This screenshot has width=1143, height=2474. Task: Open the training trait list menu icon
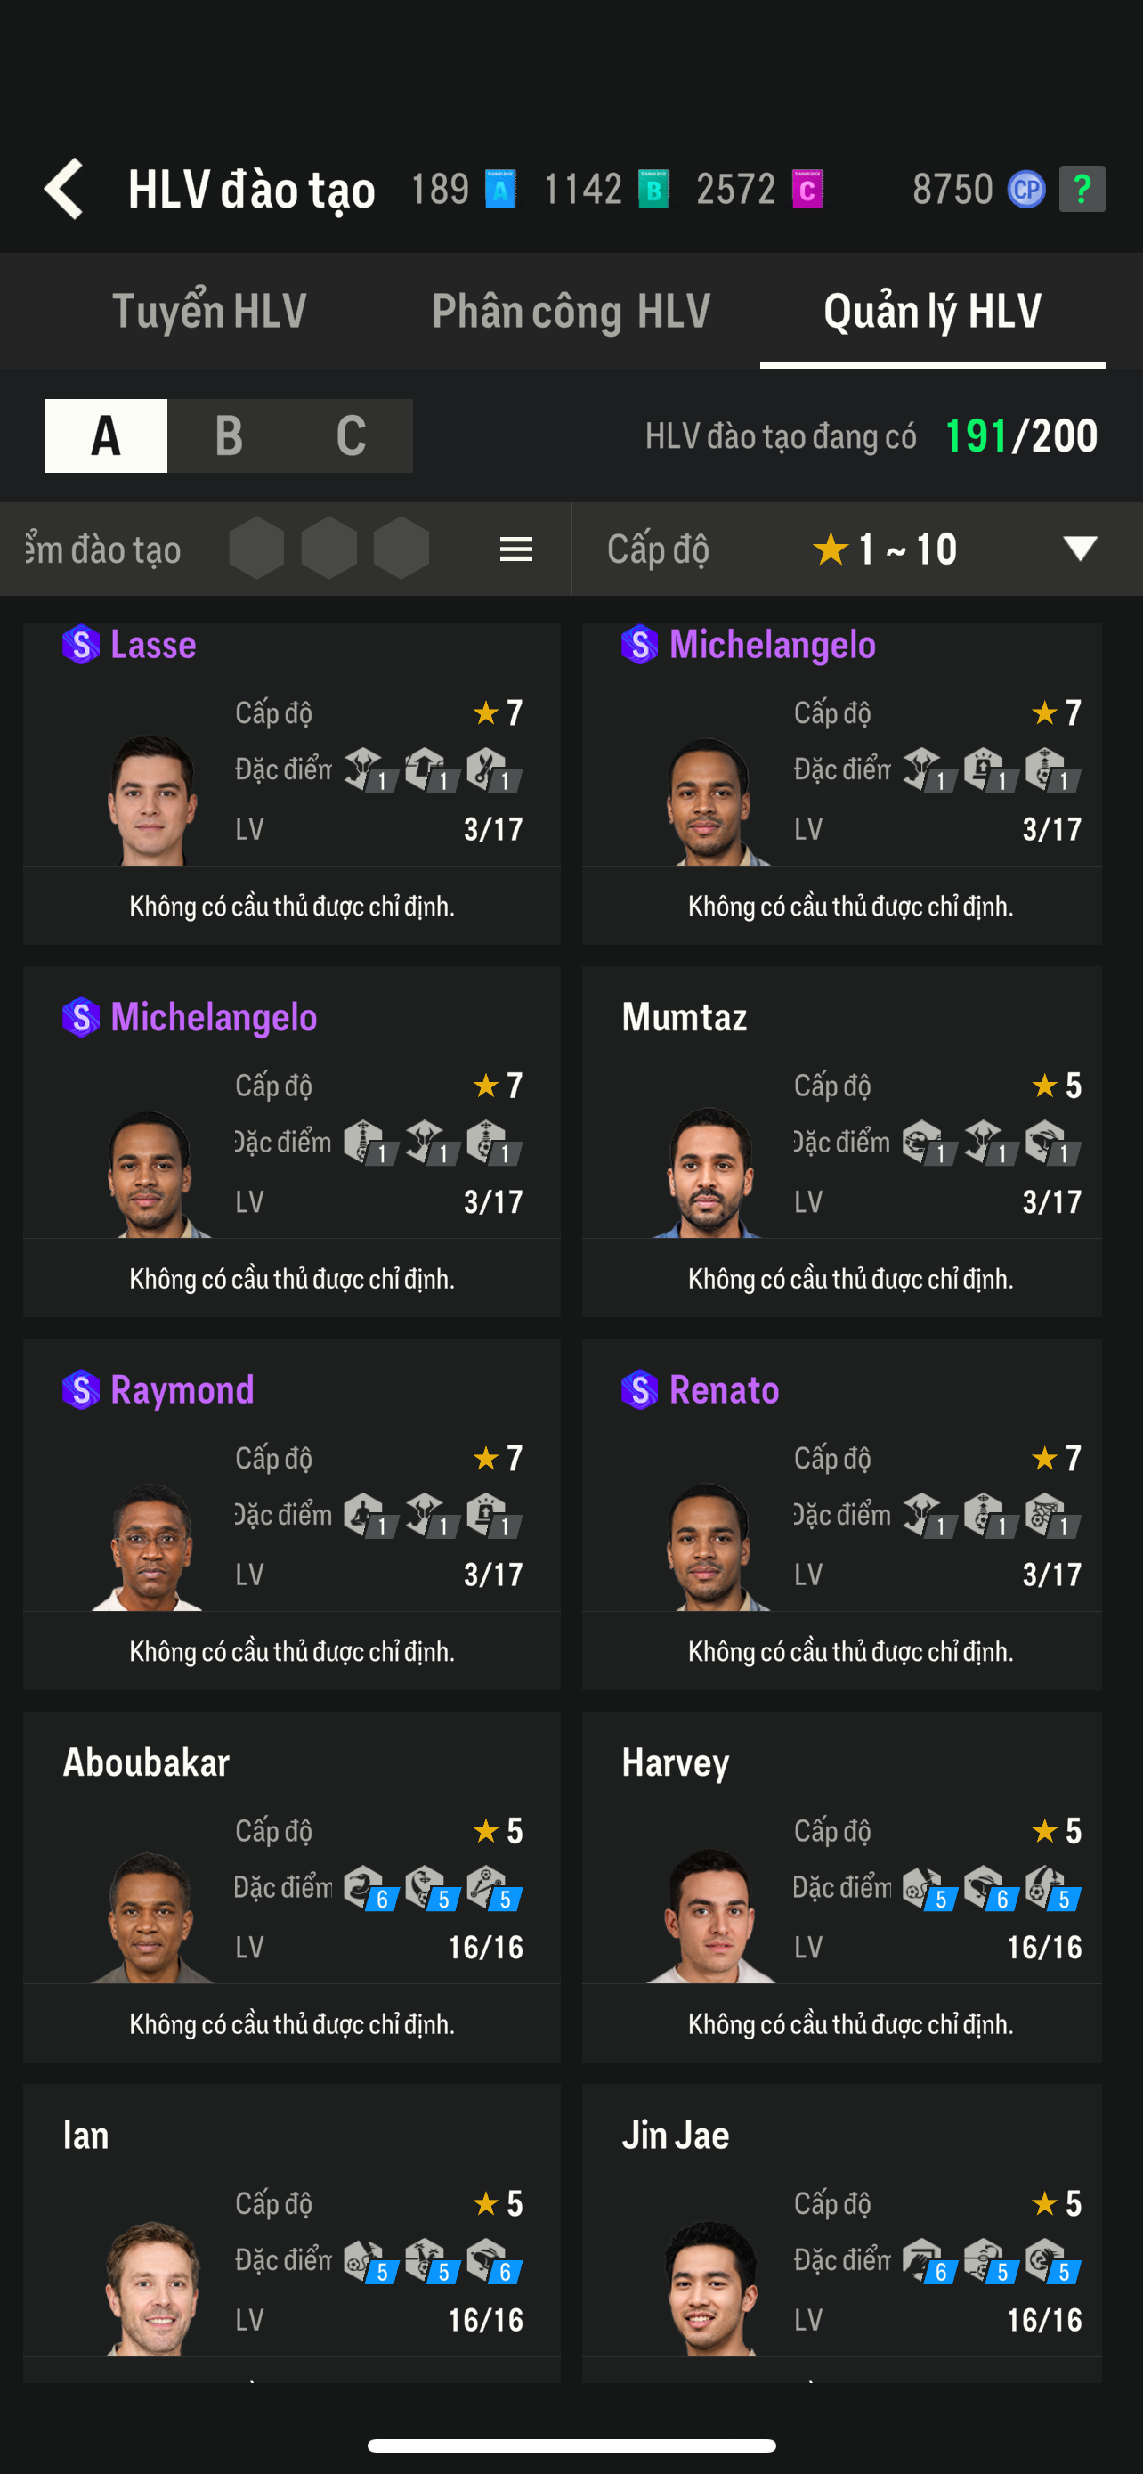[x=516, y=549]
